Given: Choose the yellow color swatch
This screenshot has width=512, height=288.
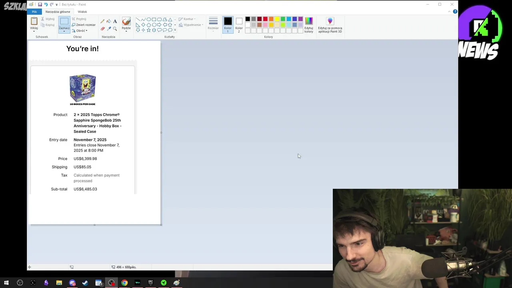Looking at the screenshot, I should pos(277,19).
